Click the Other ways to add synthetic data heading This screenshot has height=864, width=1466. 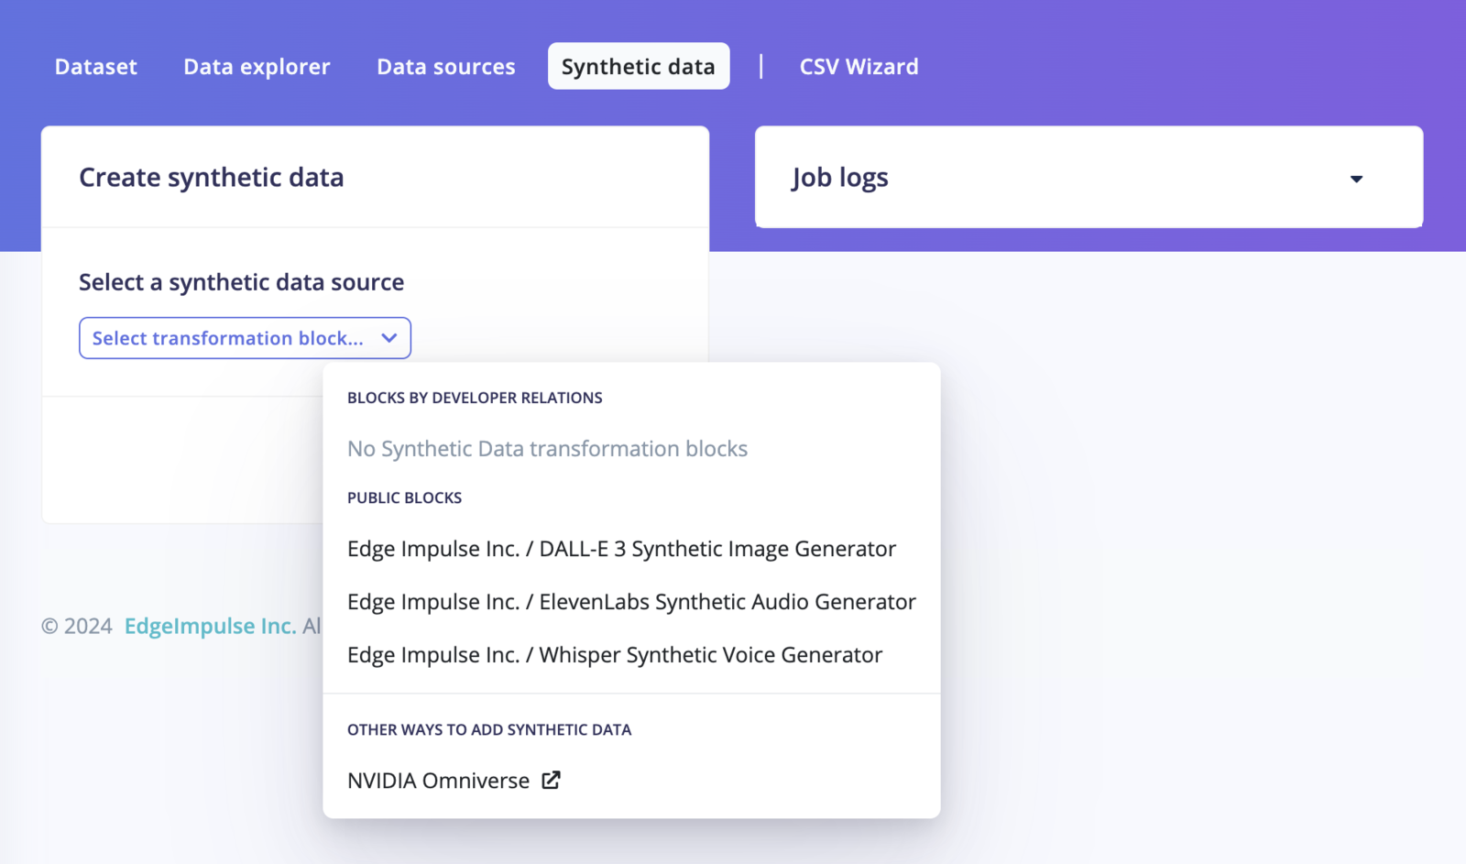[489, 729]
